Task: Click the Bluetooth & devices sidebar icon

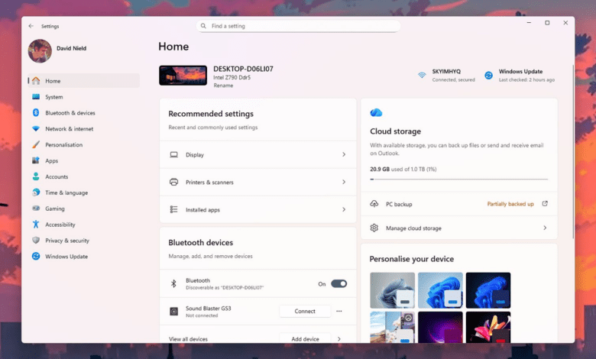Action: click(36, 112)
